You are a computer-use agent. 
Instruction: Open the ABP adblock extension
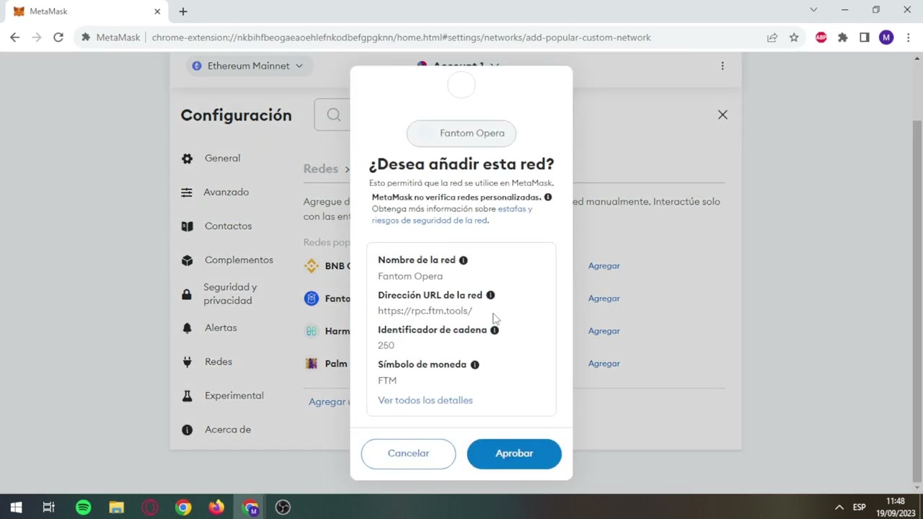tap(821, 37)
